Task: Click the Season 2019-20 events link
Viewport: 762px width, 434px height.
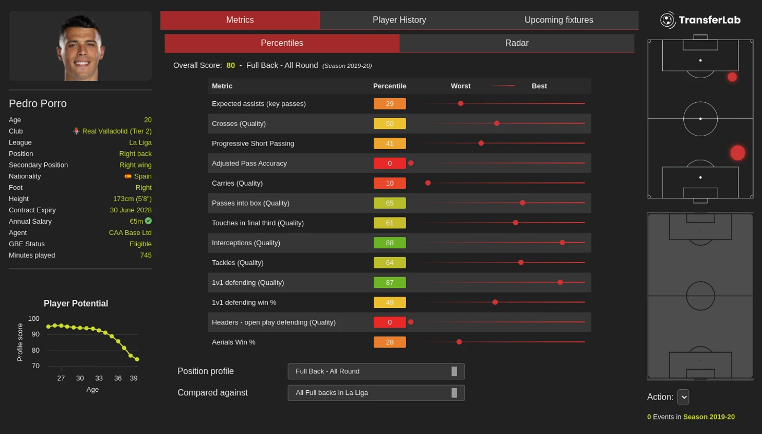Action: [709, 417]
